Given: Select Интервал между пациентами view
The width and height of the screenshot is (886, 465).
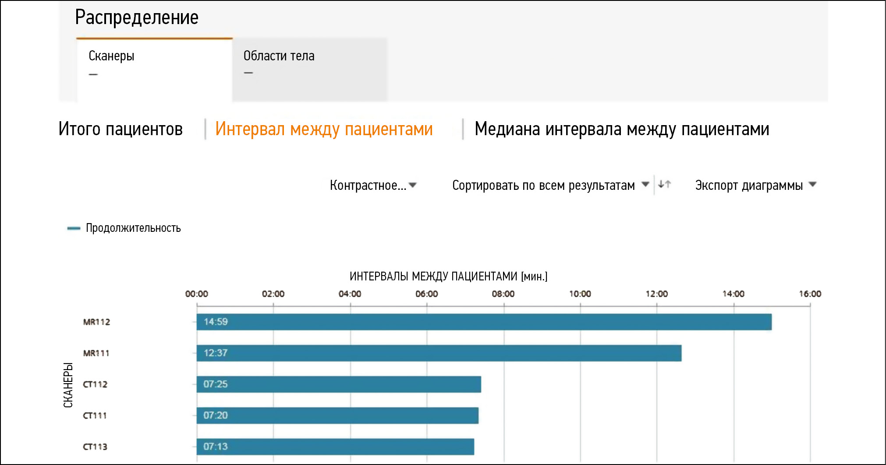Looking at the screenshot, I should (x=324, y=129).
